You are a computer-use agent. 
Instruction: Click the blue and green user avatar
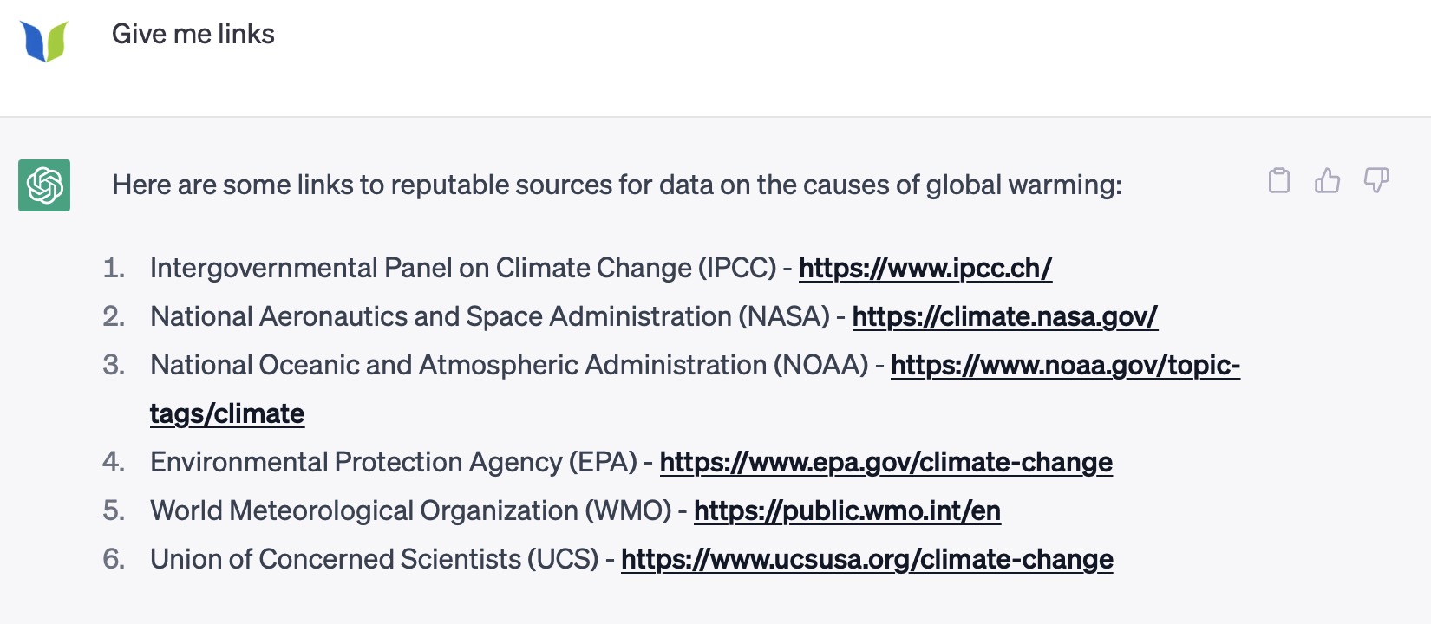pyautogui.click(x=44, y=41)
